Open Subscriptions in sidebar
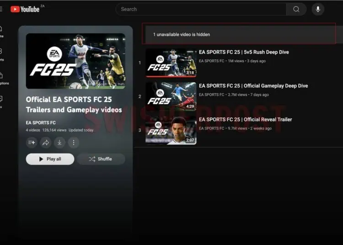This screenshot has width=343, height=245. (1, 78)
